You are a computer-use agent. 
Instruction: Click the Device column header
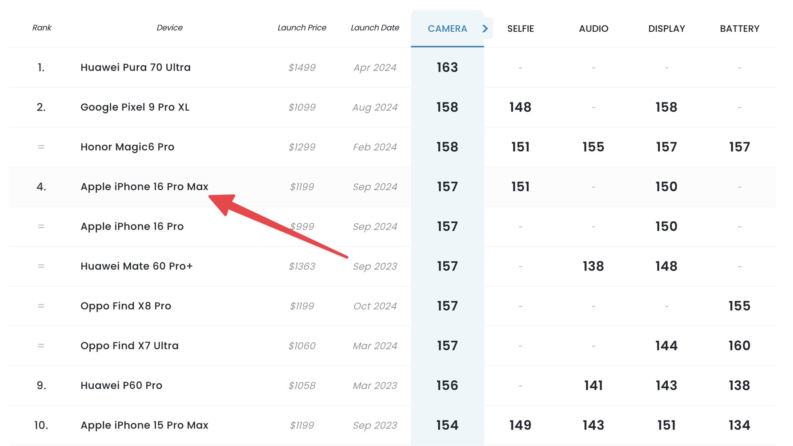pyautogui.click(x=169, y=28)
